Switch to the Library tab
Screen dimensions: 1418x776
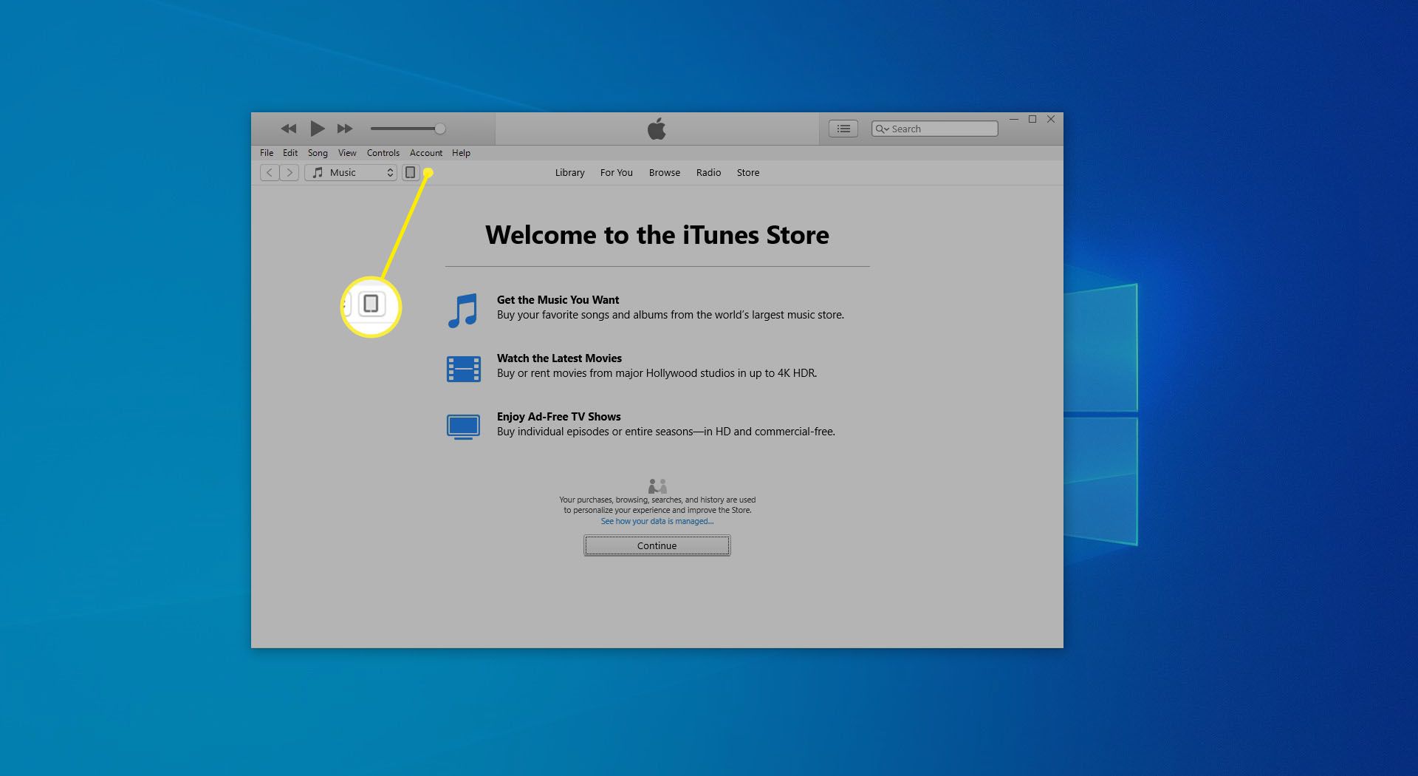pos(569,172)
